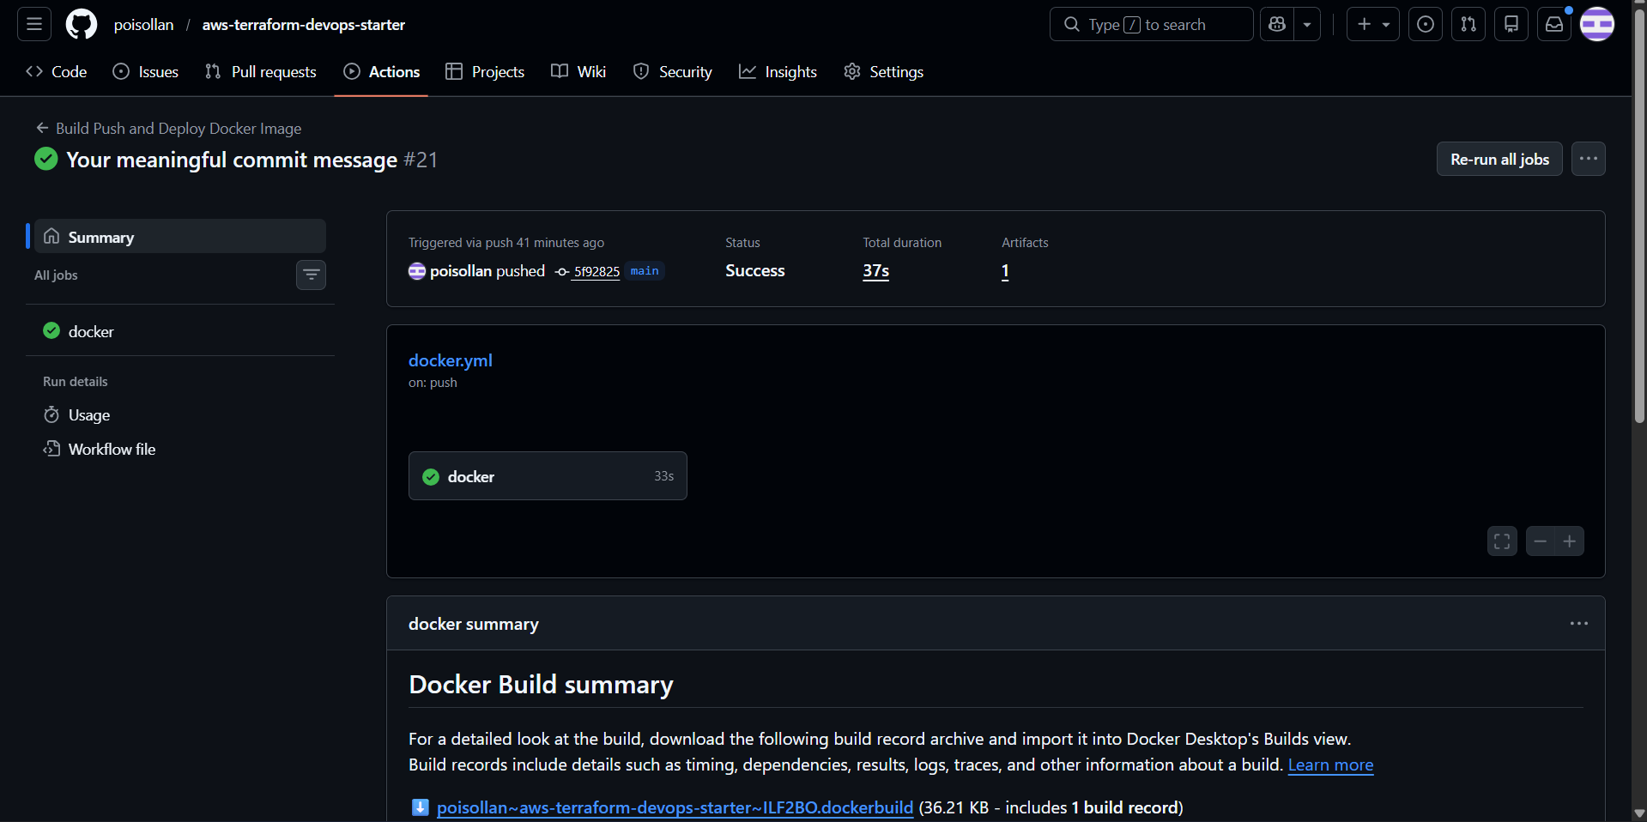Open commit 5f92825 details
Screen dimensions: 1647x822
click(x=596, y=271)
